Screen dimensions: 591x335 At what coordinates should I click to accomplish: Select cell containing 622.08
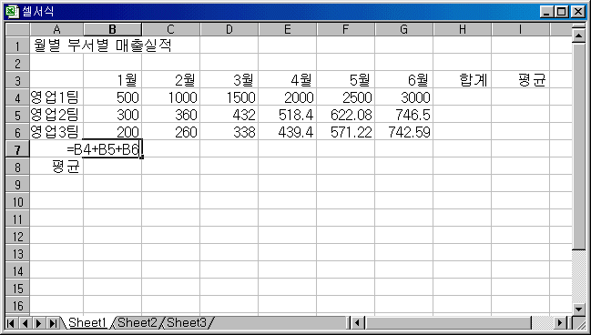coord(346,115)
